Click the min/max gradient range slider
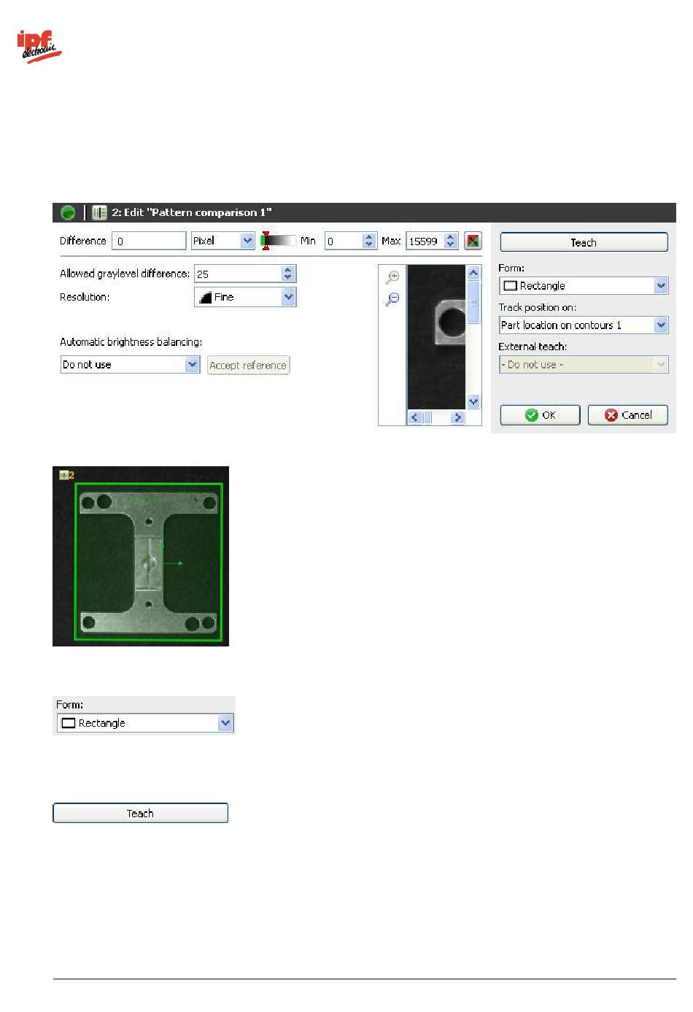Image resolution: width=693 pixels, height=1012 pixels. 279,241
